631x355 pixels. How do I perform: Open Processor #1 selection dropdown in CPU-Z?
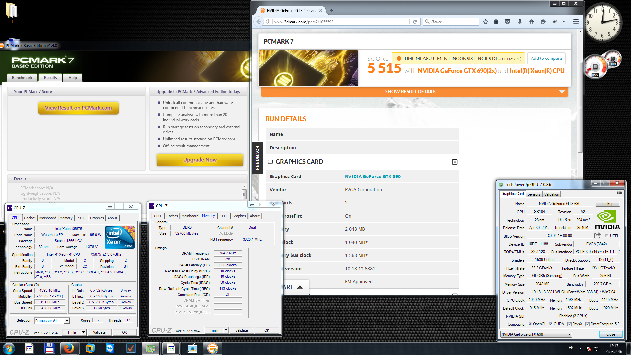[52, 321]
